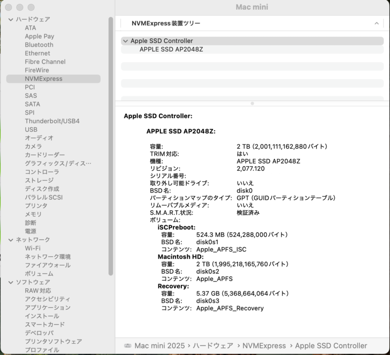Image resolution: width=390 pixels, height=355 pixels.
Task: Select RAW対応 in the sidebar
Action: coord(38,291)
